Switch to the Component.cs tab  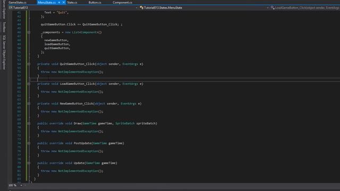(122, 2)
